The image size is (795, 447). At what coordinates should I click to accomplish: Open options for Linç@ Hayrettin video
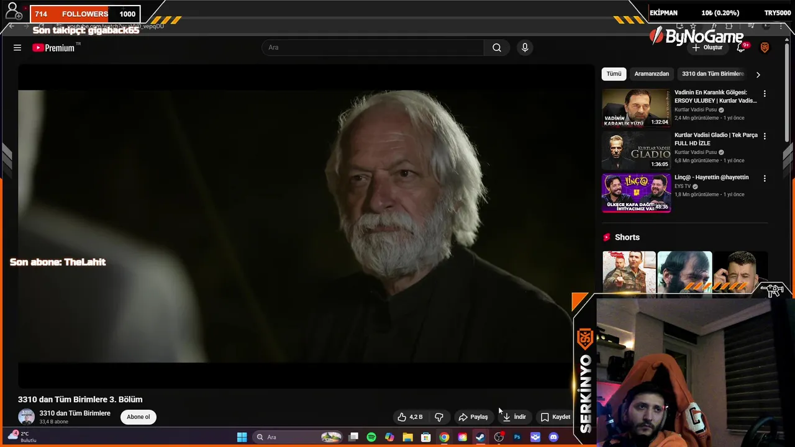coord(765,178)
